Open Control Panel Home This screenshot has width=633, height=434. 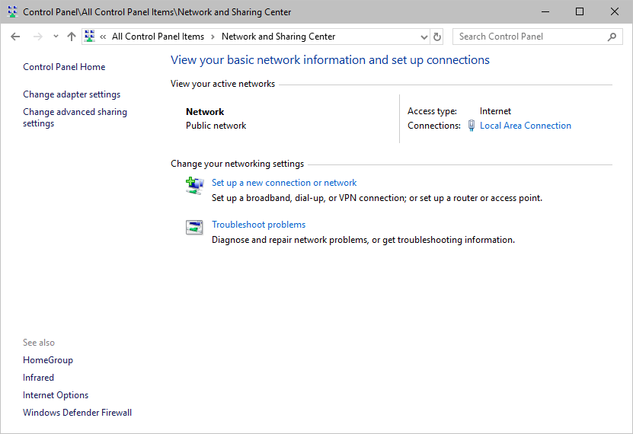click(64, 67)
